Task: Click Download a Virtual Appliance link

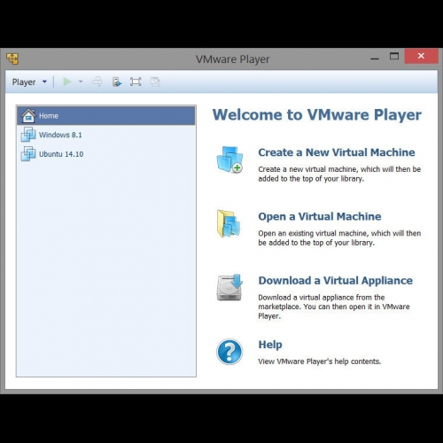Action: (335, 281)
